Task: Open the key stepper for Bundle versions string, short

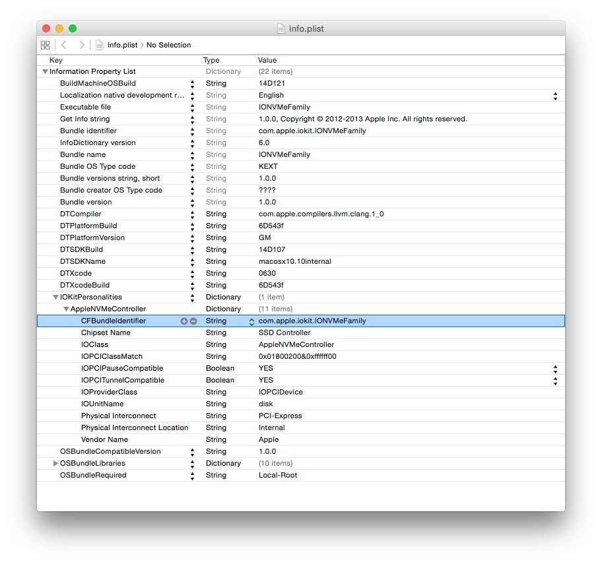Action: point(192,179)
